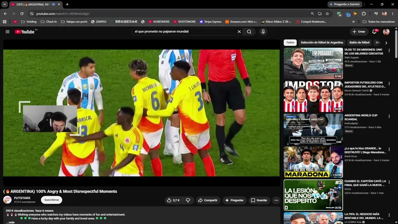The height and width of the screenshot is (224, 398).
Task: Open FUTSTARS channel avatar
Action: pos(7,200)
